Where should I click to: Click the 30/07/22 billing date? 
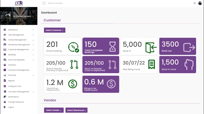pos(133,63)
